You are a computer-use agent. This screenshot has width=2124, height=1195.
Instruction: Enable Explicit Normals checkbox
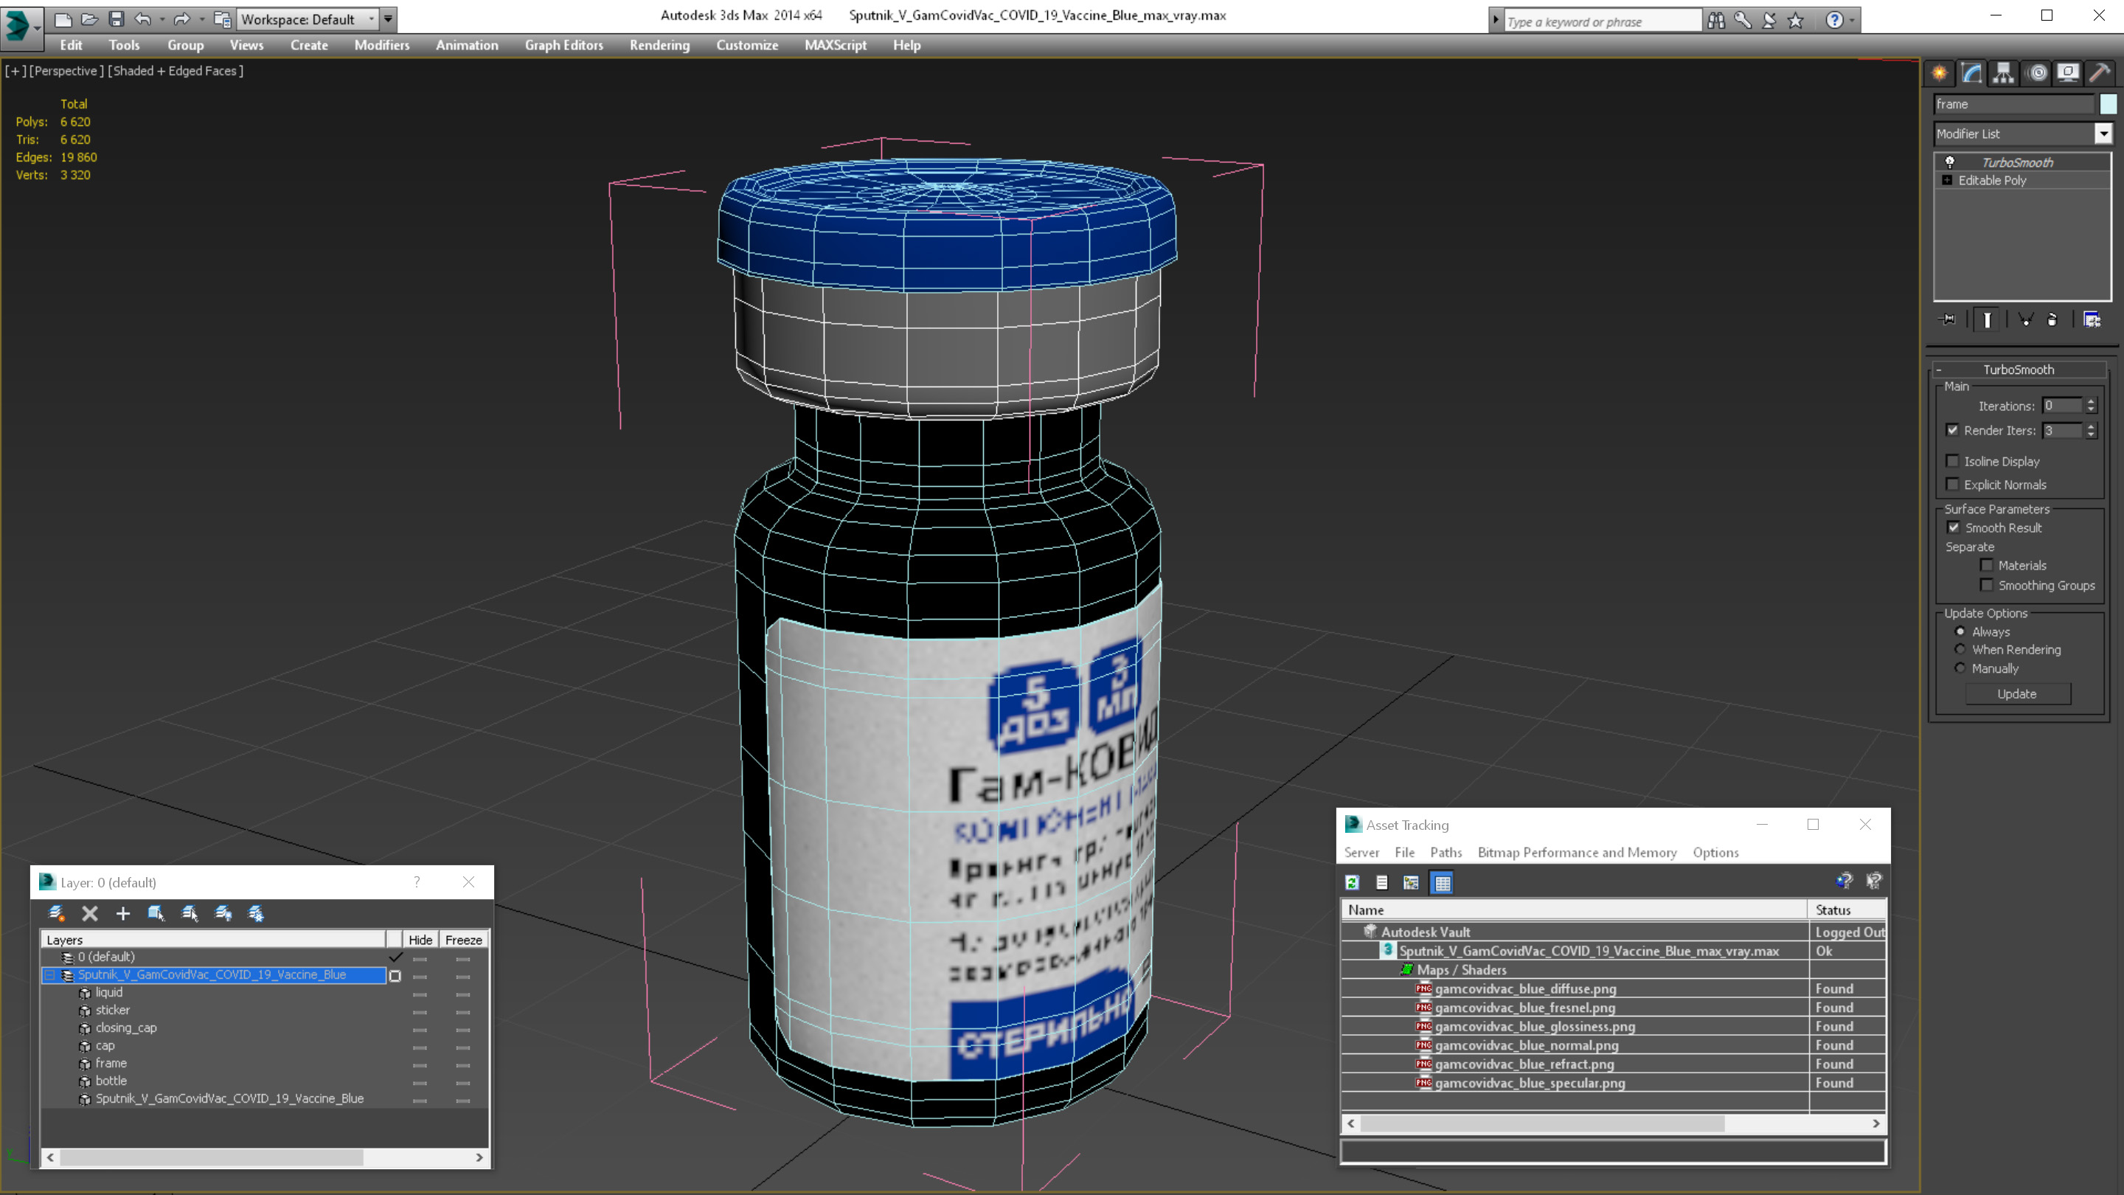1951,484
